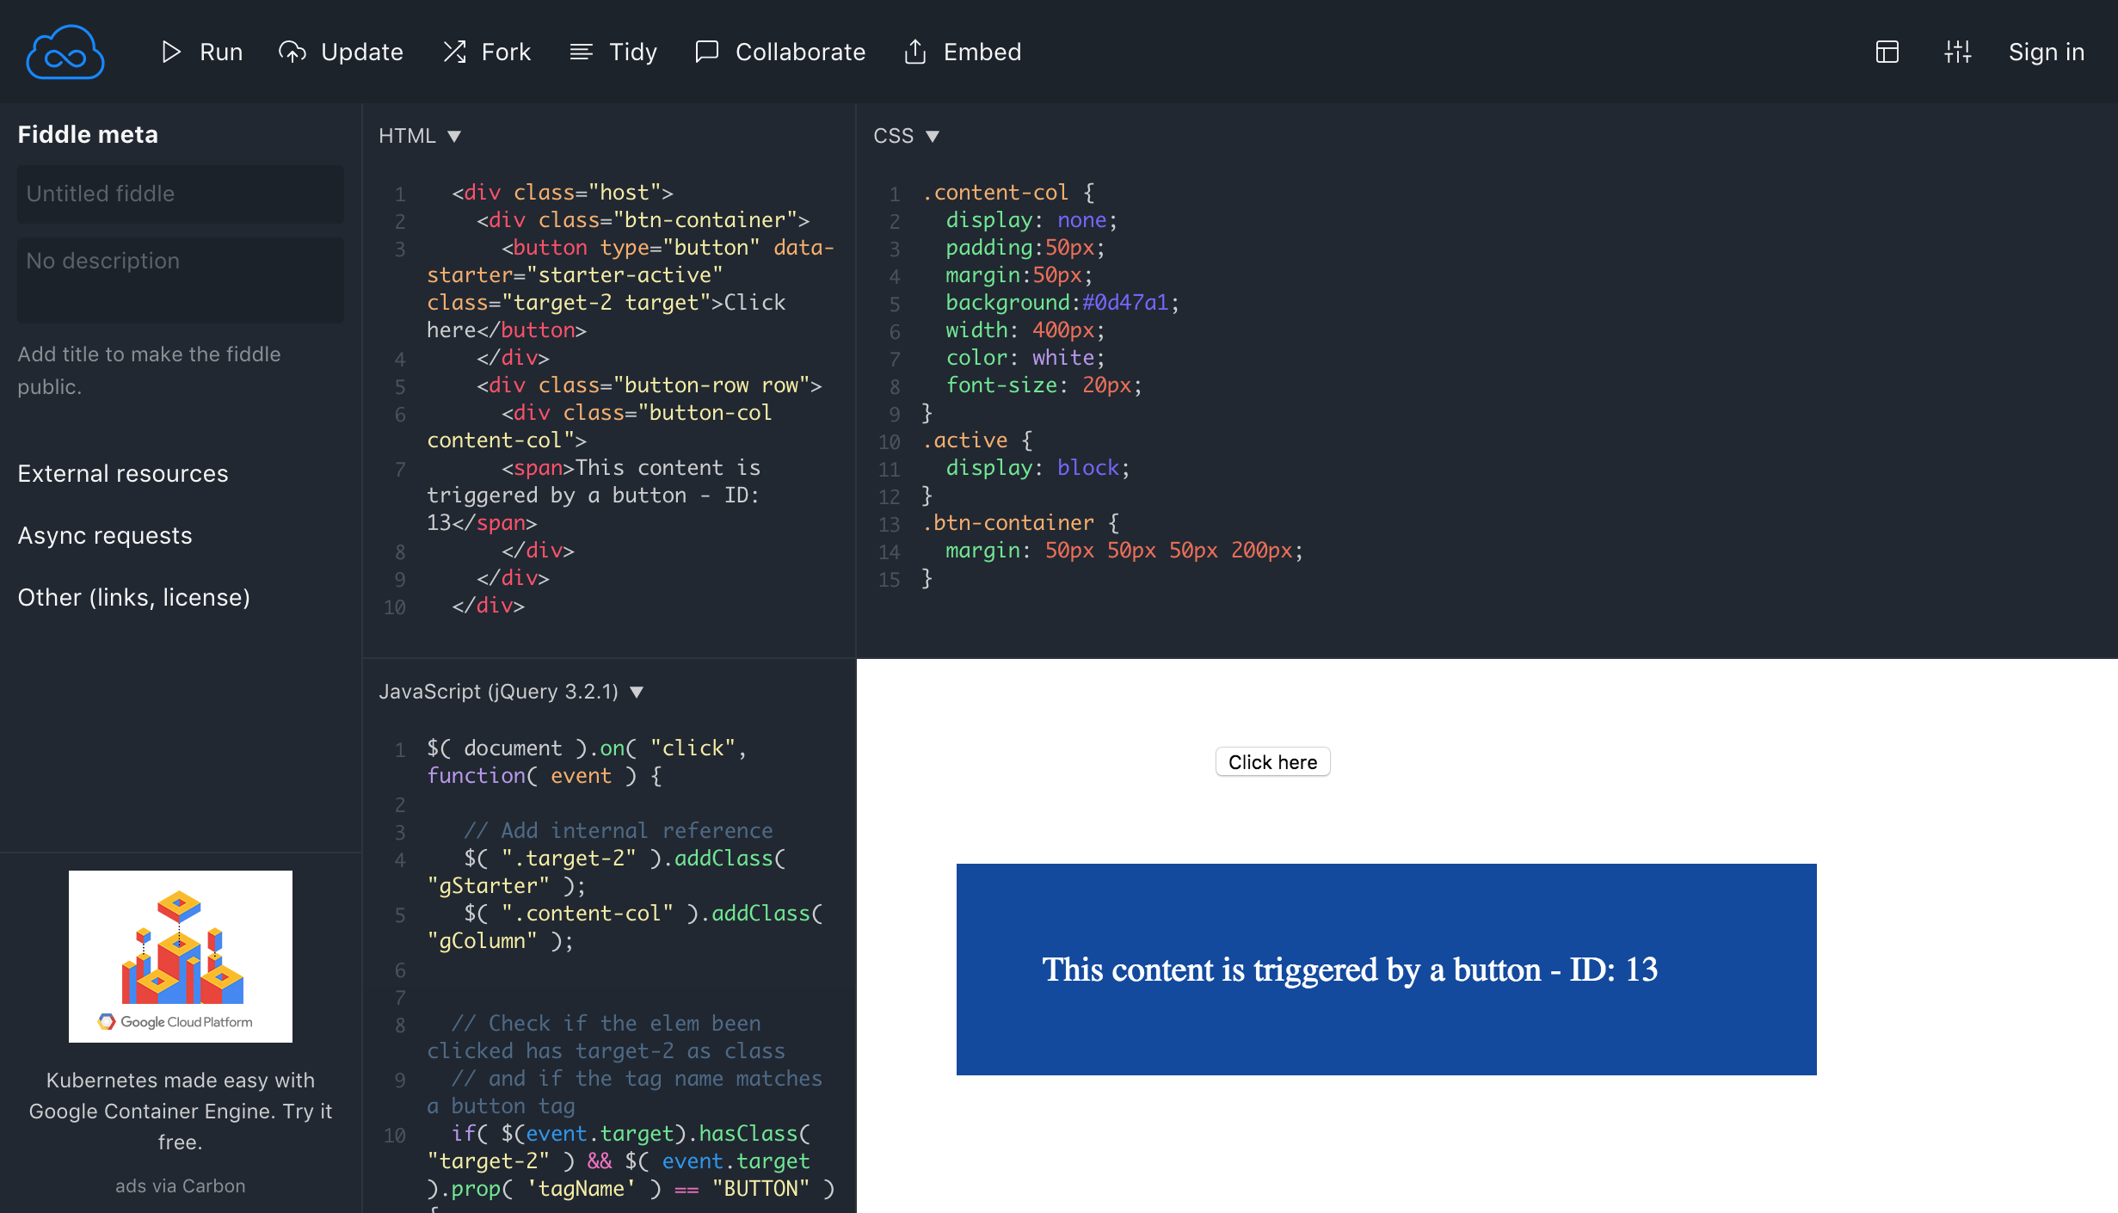Expand External resources section

[123, 473]
